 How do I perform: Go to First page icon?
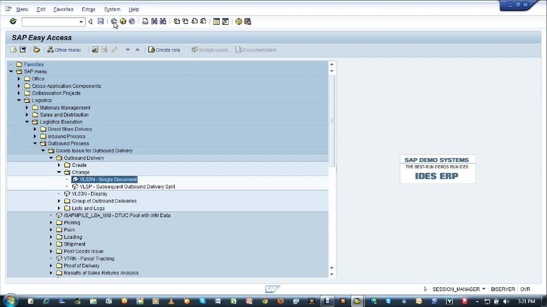(176, 21)
